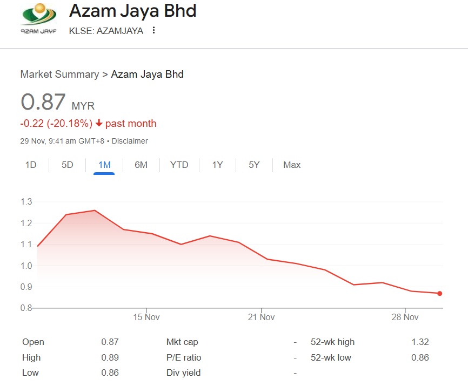
Task: Select the active 1M range tab
Action: coord(104,165)
